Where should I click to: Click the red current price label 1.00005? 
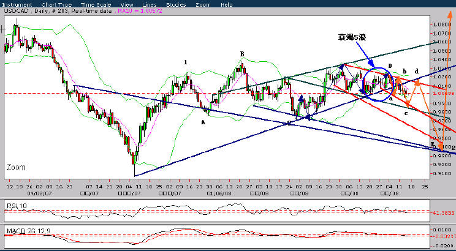click(443, 94)
